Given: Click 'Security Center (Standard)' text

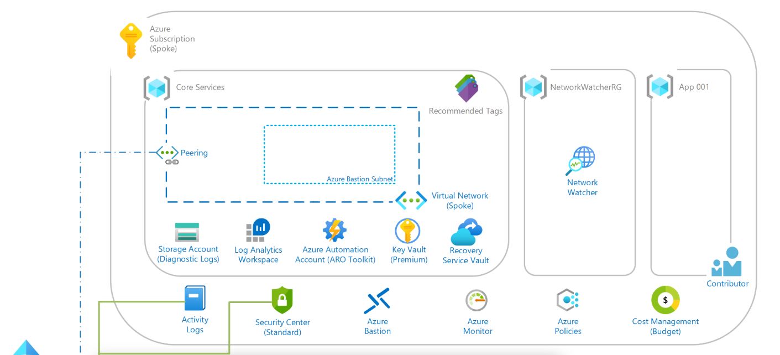Looking at the screenshot, I should [x=282, y=327].
